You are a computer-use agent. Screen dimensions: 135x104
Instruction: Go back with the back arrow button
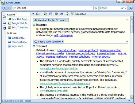[x=4, y=8]
